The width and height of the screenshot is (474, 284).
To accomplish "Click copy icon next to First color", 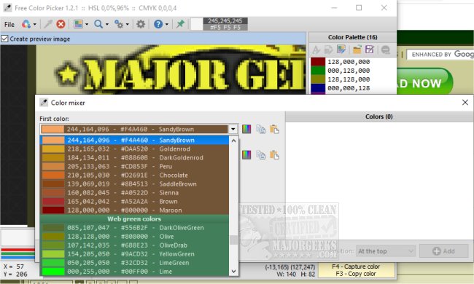I will coord(260,129).
